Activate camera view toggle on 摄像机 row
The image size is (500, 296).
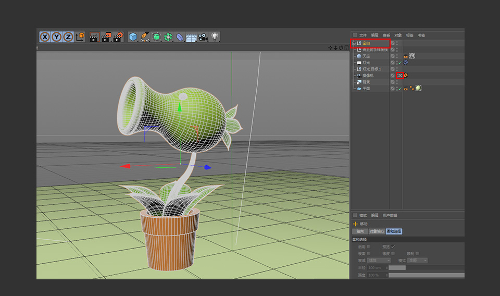tap(399, 76)
